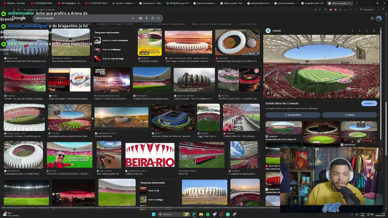Viewport: 388px width, 218px height.
Task: Open three-dot options in preview panel
Action: tap(367, 31)
